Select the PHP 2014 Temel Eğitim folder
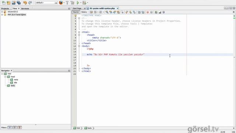236x133 pixels. [17, 15]
